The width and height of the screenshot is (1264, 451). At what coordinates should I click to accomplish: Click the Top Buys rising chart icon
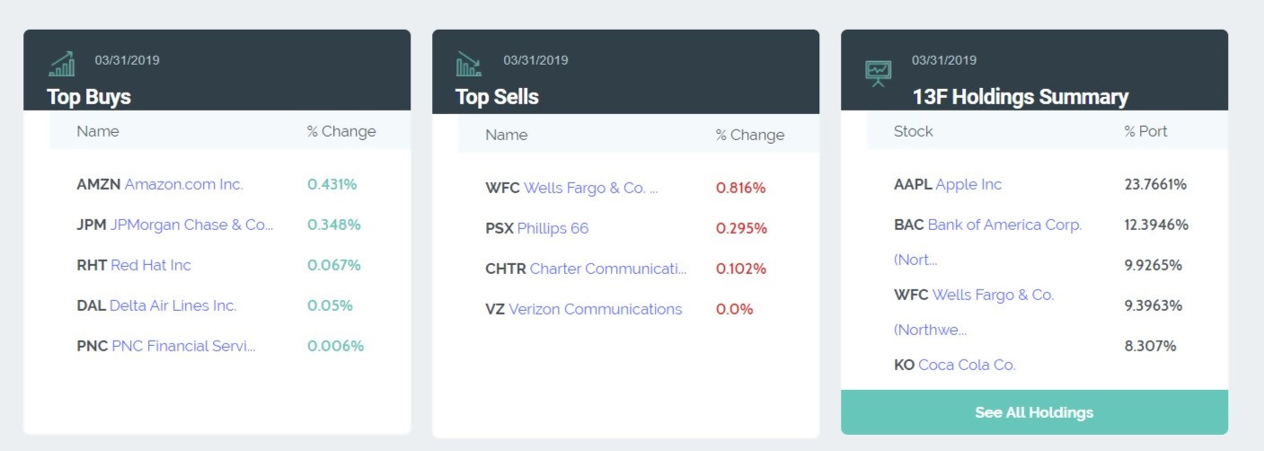point(62,64)
